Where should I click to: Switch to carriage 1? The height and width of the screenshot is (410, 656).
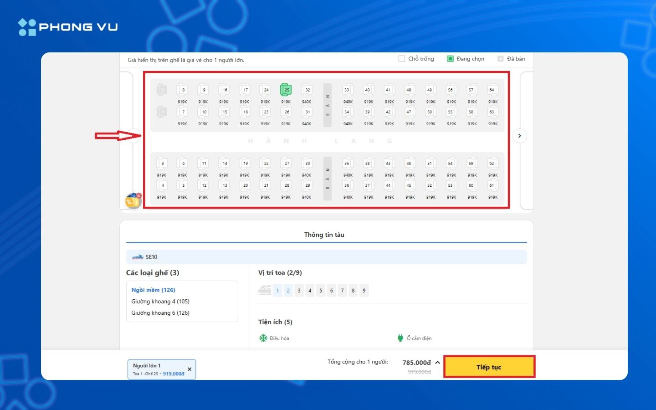pos(277,291)
